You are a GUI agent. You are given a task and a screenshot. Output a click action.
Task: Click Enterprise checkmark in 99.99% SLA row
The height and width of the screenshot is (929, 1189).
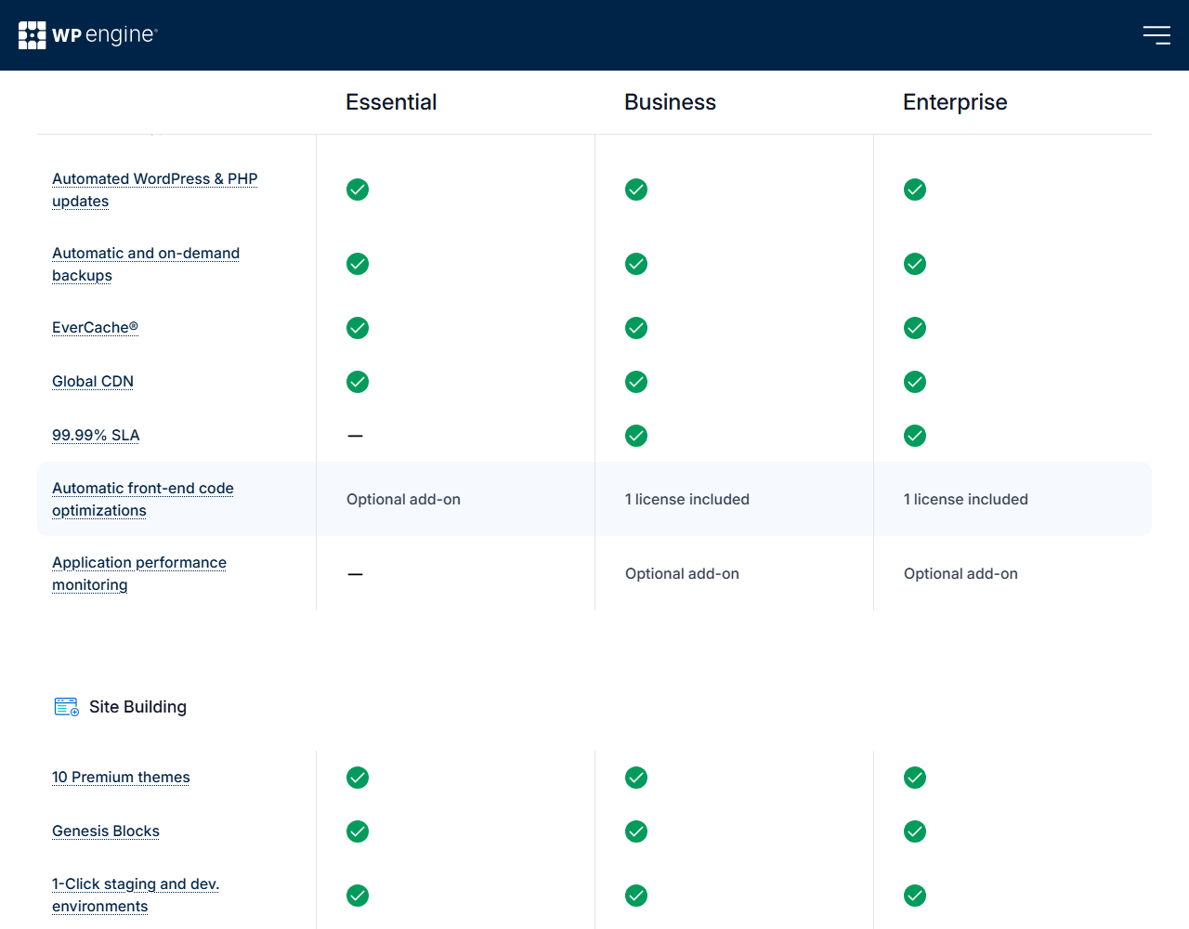pyautogui.click(x=915, y=436)
